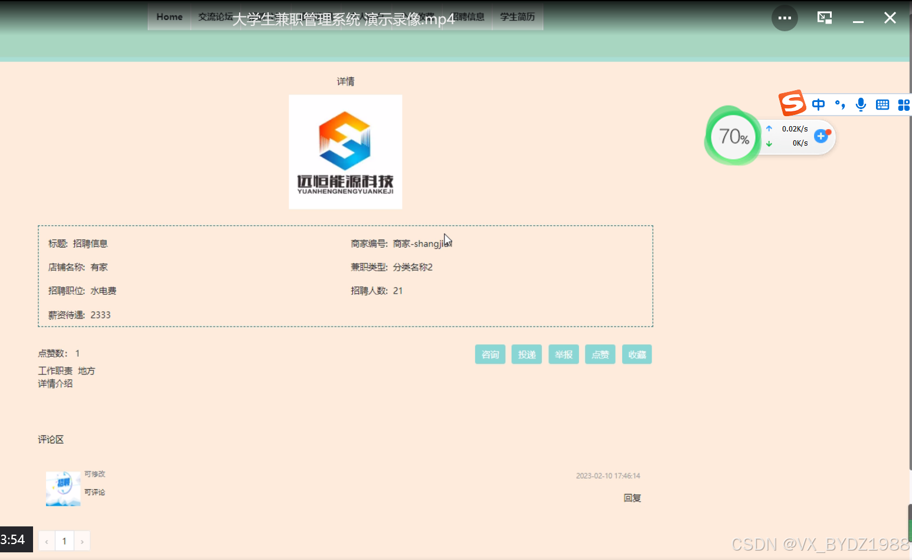Go to next page in pagination
This screenshot has height=560, width=912.
click(82, 541)
